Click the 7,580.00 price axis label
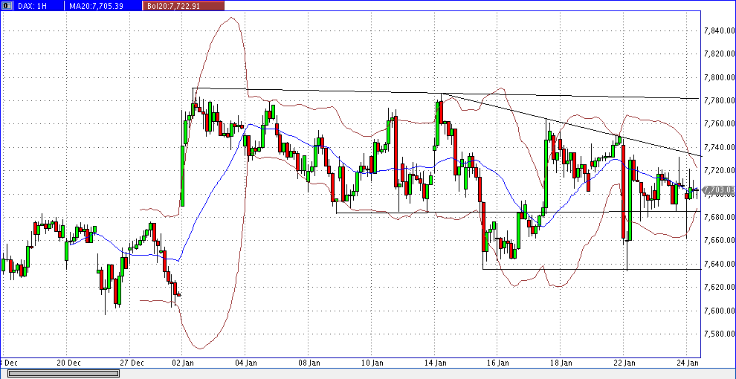This screenshot has height=379, width=736. coord(719,334)
